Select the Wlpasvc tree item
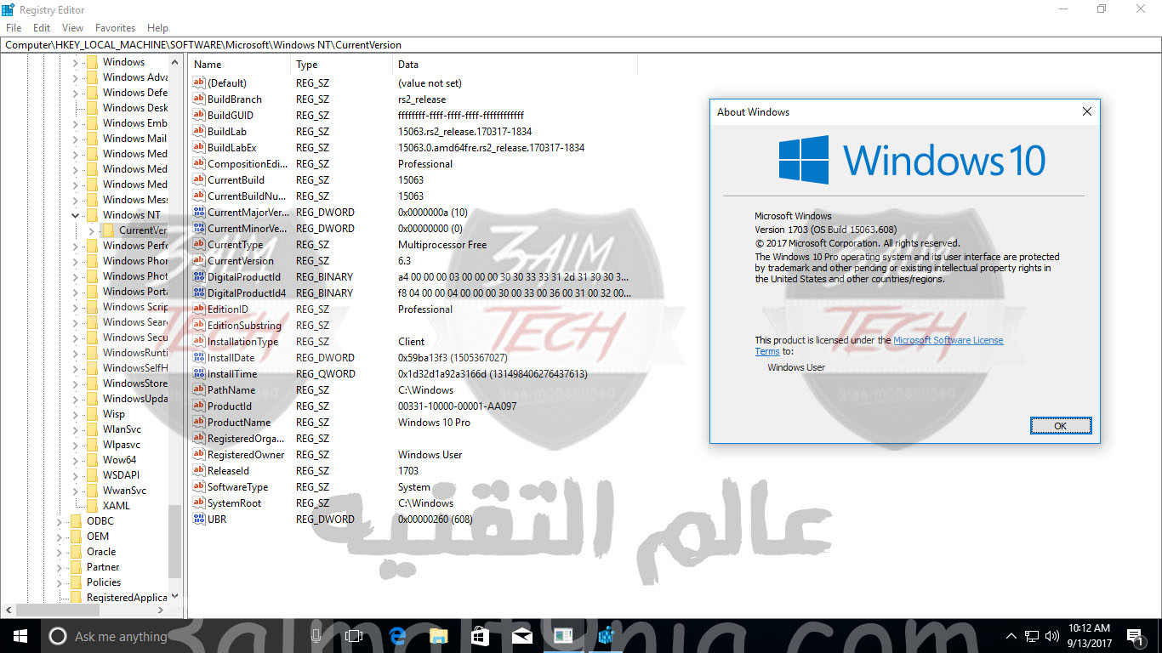1162x653 pixels. 122,445
